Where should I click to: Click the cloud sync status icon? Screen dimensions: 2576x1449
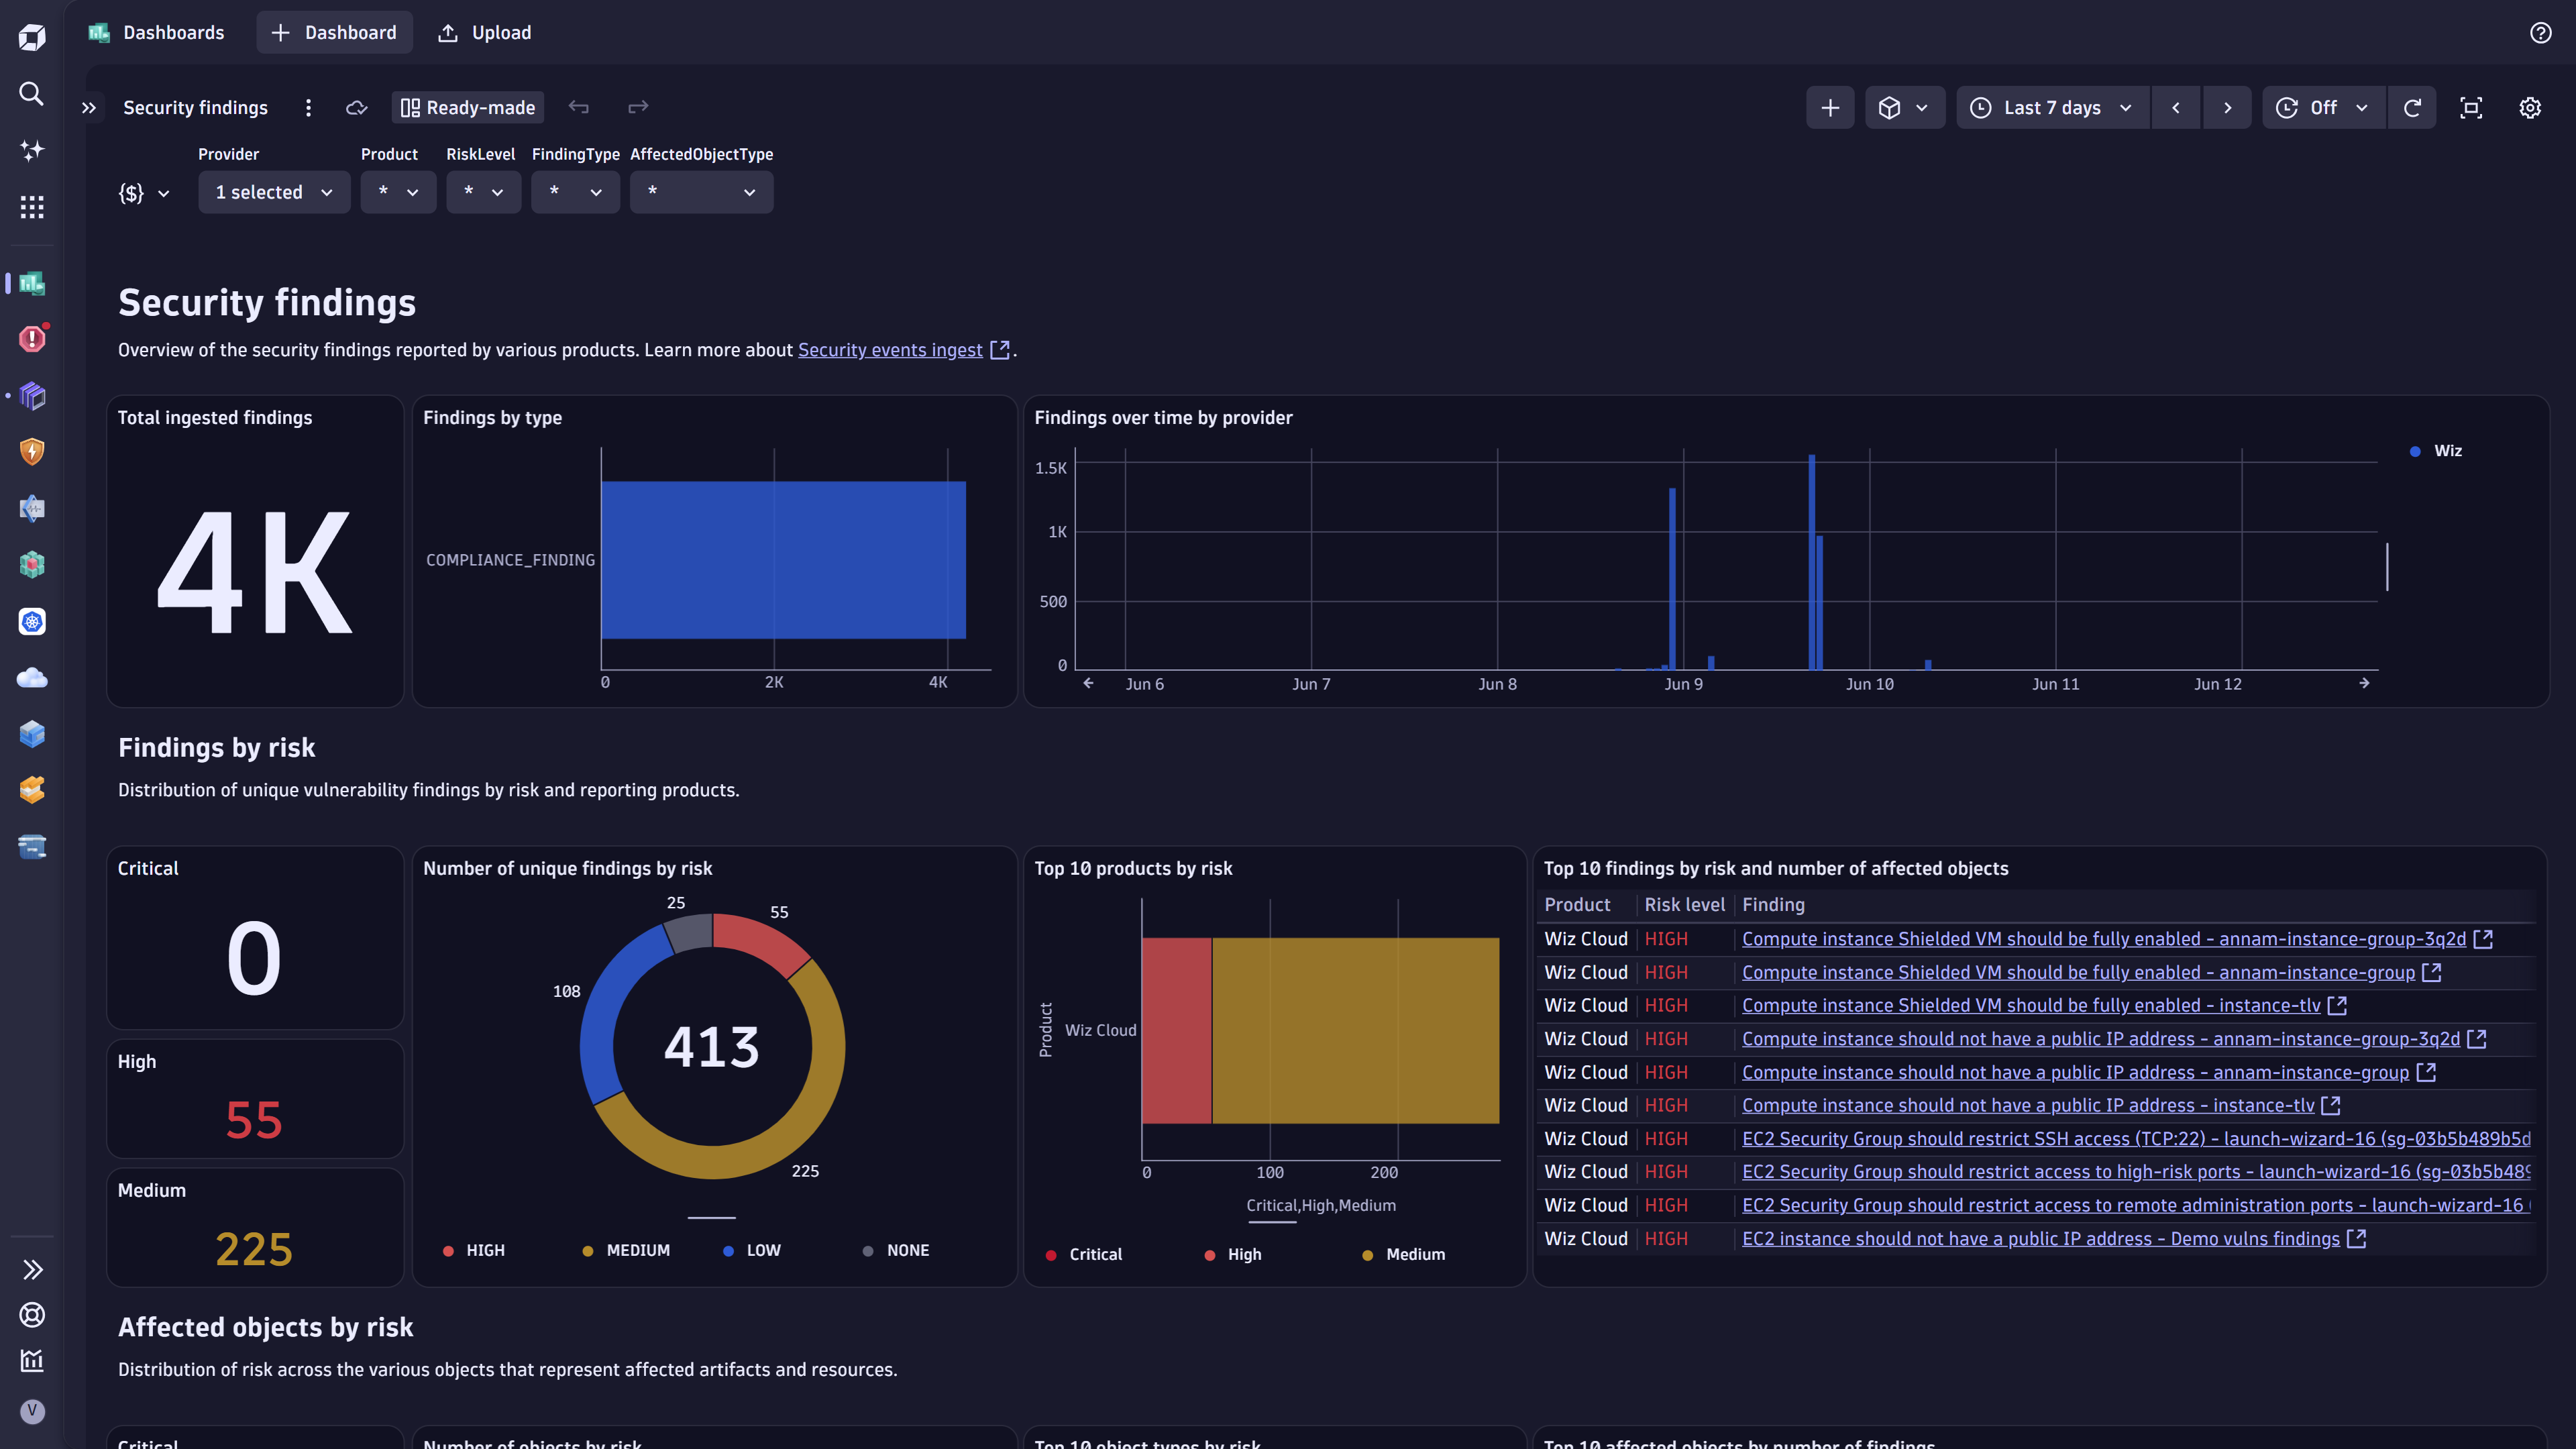(x=357, y=107)
